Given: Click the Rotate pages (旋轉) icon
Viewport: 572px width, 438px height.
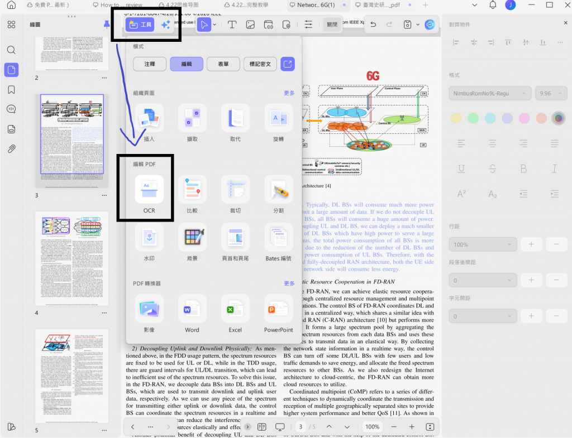Looking at the screenshot, I should click(278, 118).
